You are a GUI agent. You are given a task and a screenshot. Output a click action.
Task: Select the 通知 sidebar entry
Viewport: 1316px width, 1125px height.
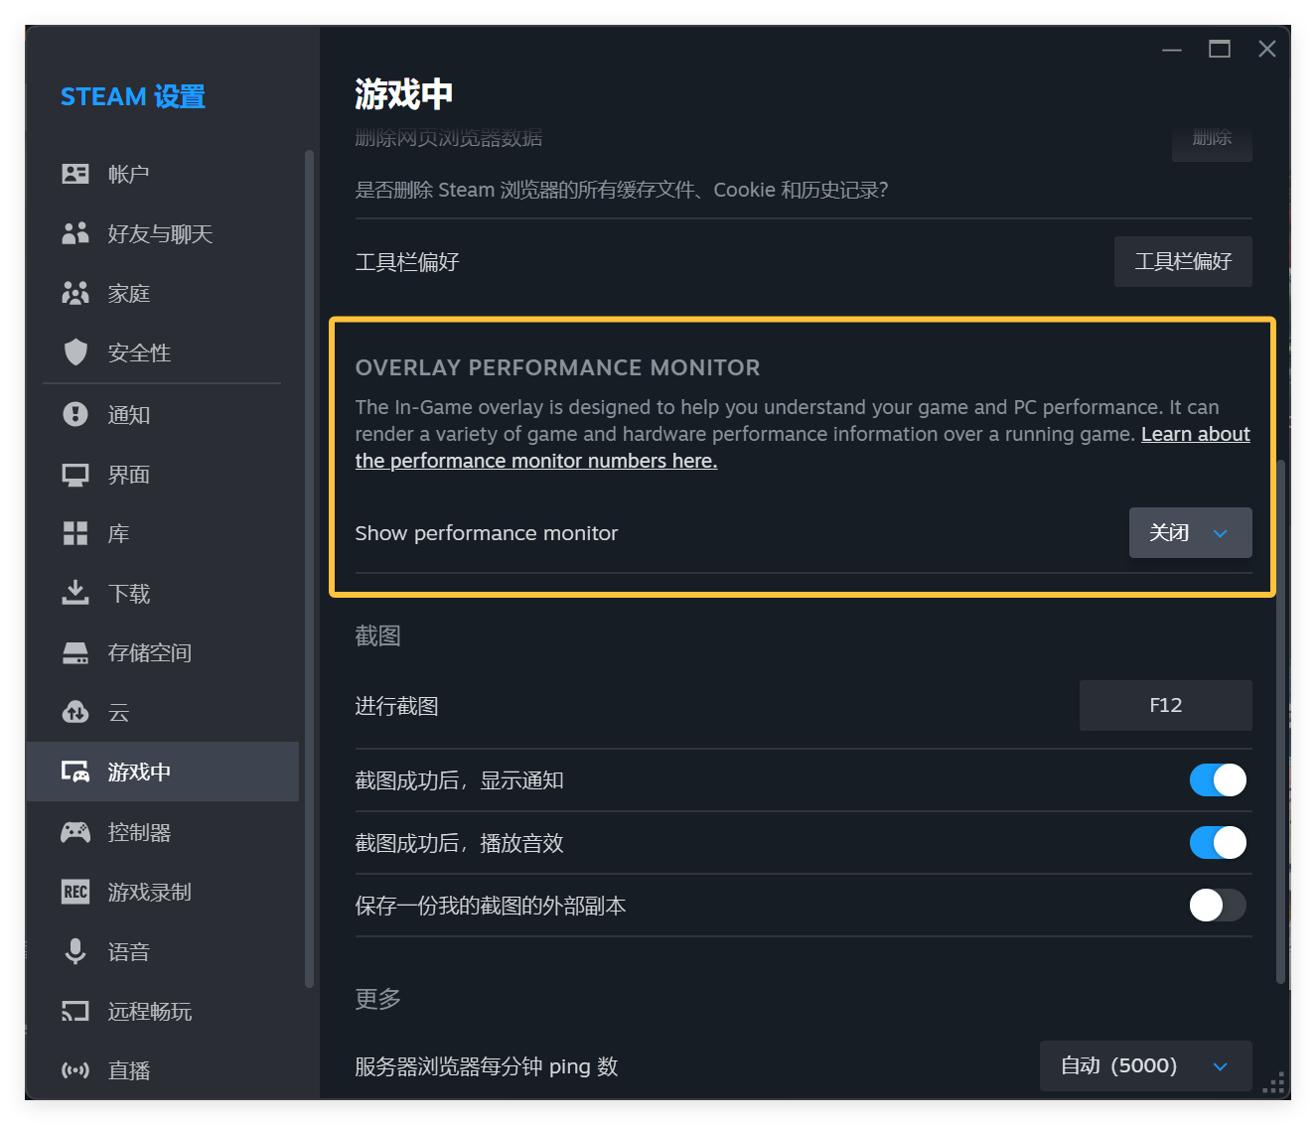[163, 414]
